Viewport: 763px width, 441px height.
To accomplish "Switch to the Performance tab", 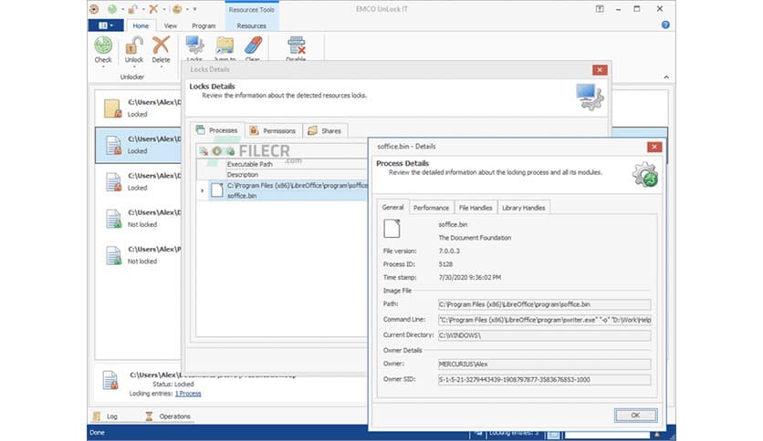I will click(x=431, y=208).
